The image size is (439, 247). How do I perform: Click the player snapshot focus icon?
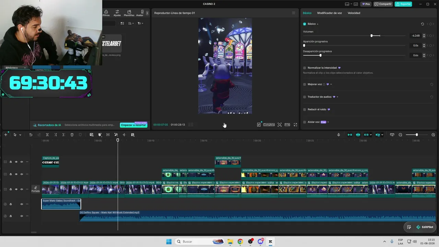pos(280,125)
